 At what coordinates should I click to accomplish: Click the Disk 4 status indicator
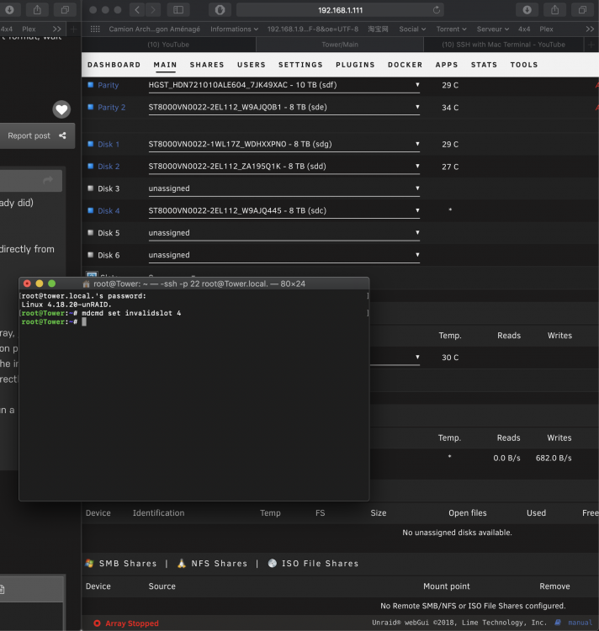[x=91, y=210]
